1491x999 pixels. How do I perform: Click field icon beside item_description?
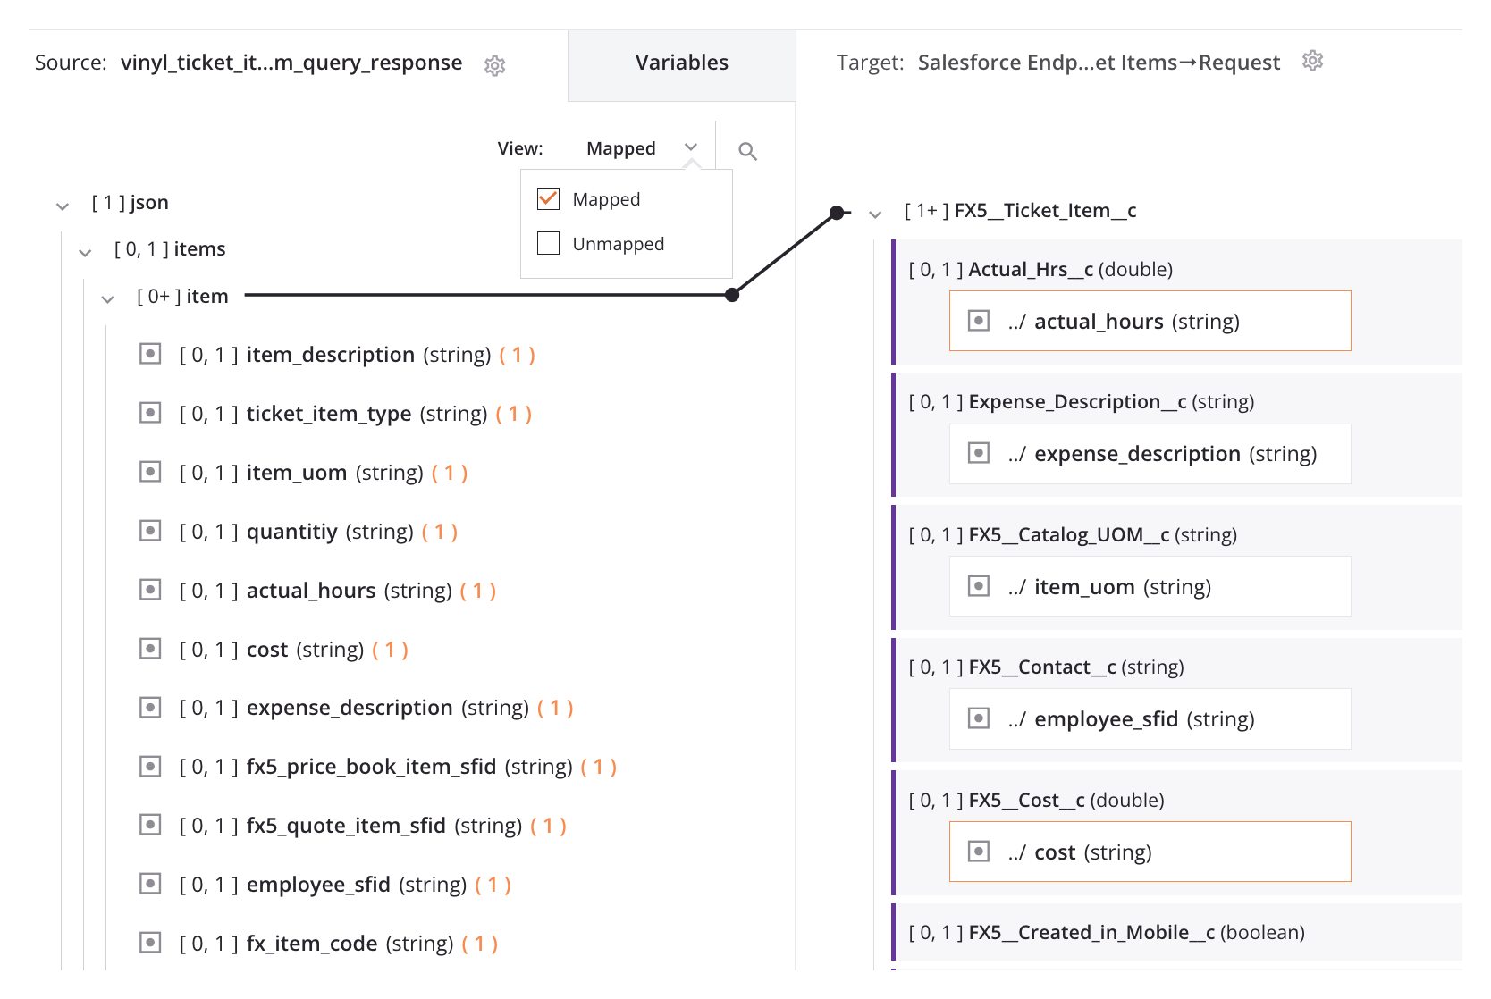pyautogui.click(x=150, y=355)
